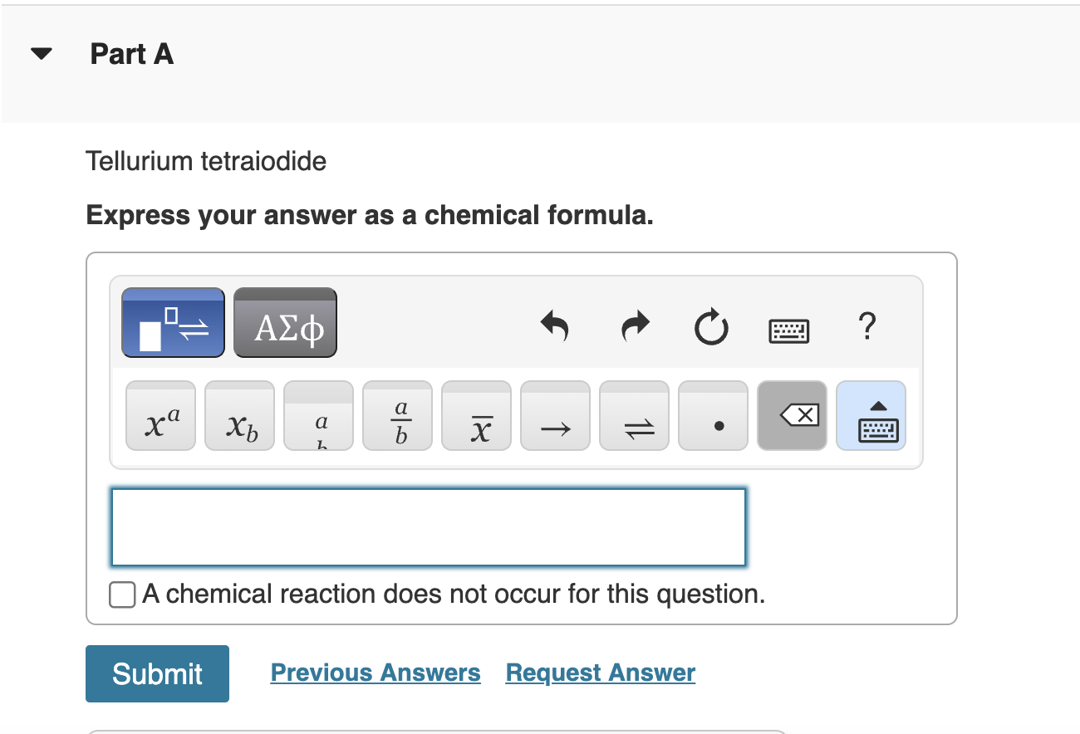Screen dimensions: 1080x734
Task: Reset the answer with the circular arrow
Action: [711, 325]
